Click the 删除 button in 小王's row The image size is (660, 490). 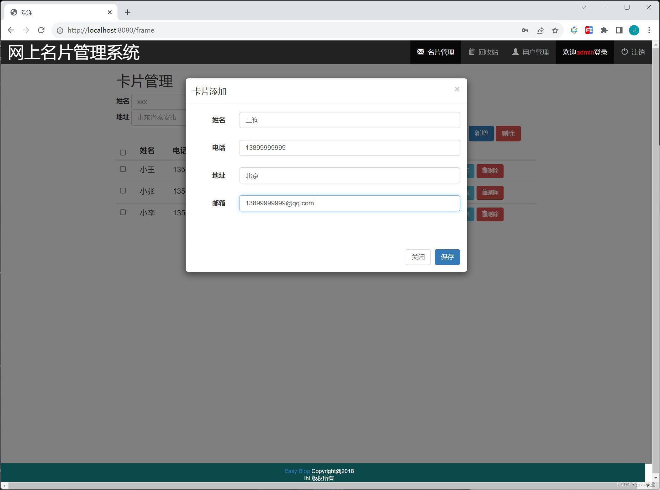coord(490,171)
